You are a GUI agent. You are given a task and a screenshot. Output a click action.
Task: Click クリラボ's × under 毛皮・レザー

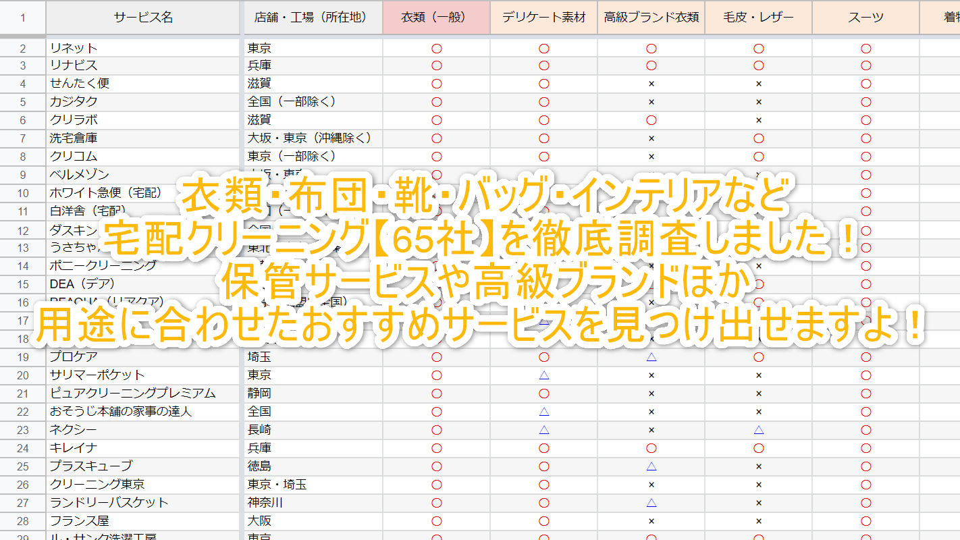click(x=759, y=120)
